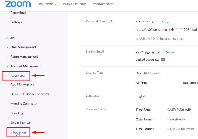198x139 pixels.
Task: Click the mm/dd/yyyy date format value
Action: click(176, 119)
